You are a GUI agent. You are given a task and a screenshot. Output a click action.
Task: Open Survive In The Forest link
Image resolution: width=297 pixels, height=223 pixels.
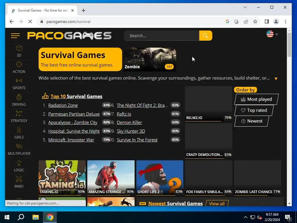point(137,140)
